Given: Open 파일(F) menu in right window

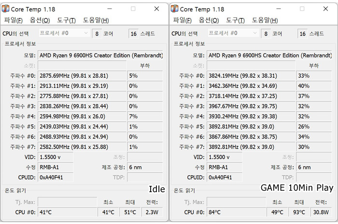Looking at the screenshot, I should point(182,20).
